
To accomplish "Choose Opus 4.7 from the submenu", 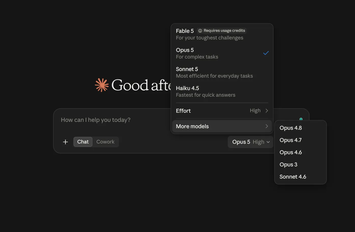I will [301, 140].
